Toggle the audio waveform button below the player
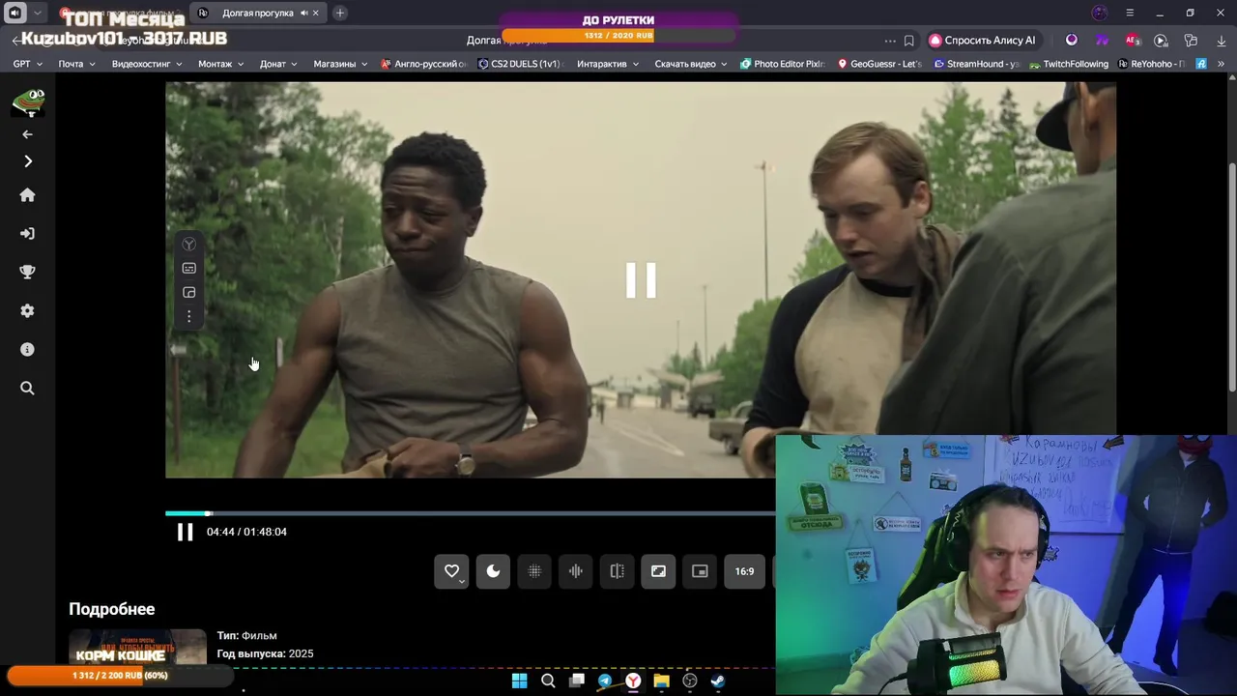Image resolution: width=1237 pixels, height=696 pixels. pyautogui.click(x=576, y=571)
